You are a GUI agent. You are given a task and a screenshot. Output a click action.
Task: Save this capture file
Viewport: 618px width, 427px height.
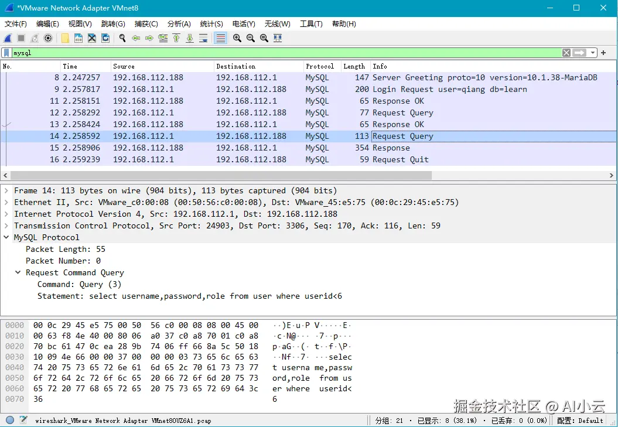click(78, 38)
